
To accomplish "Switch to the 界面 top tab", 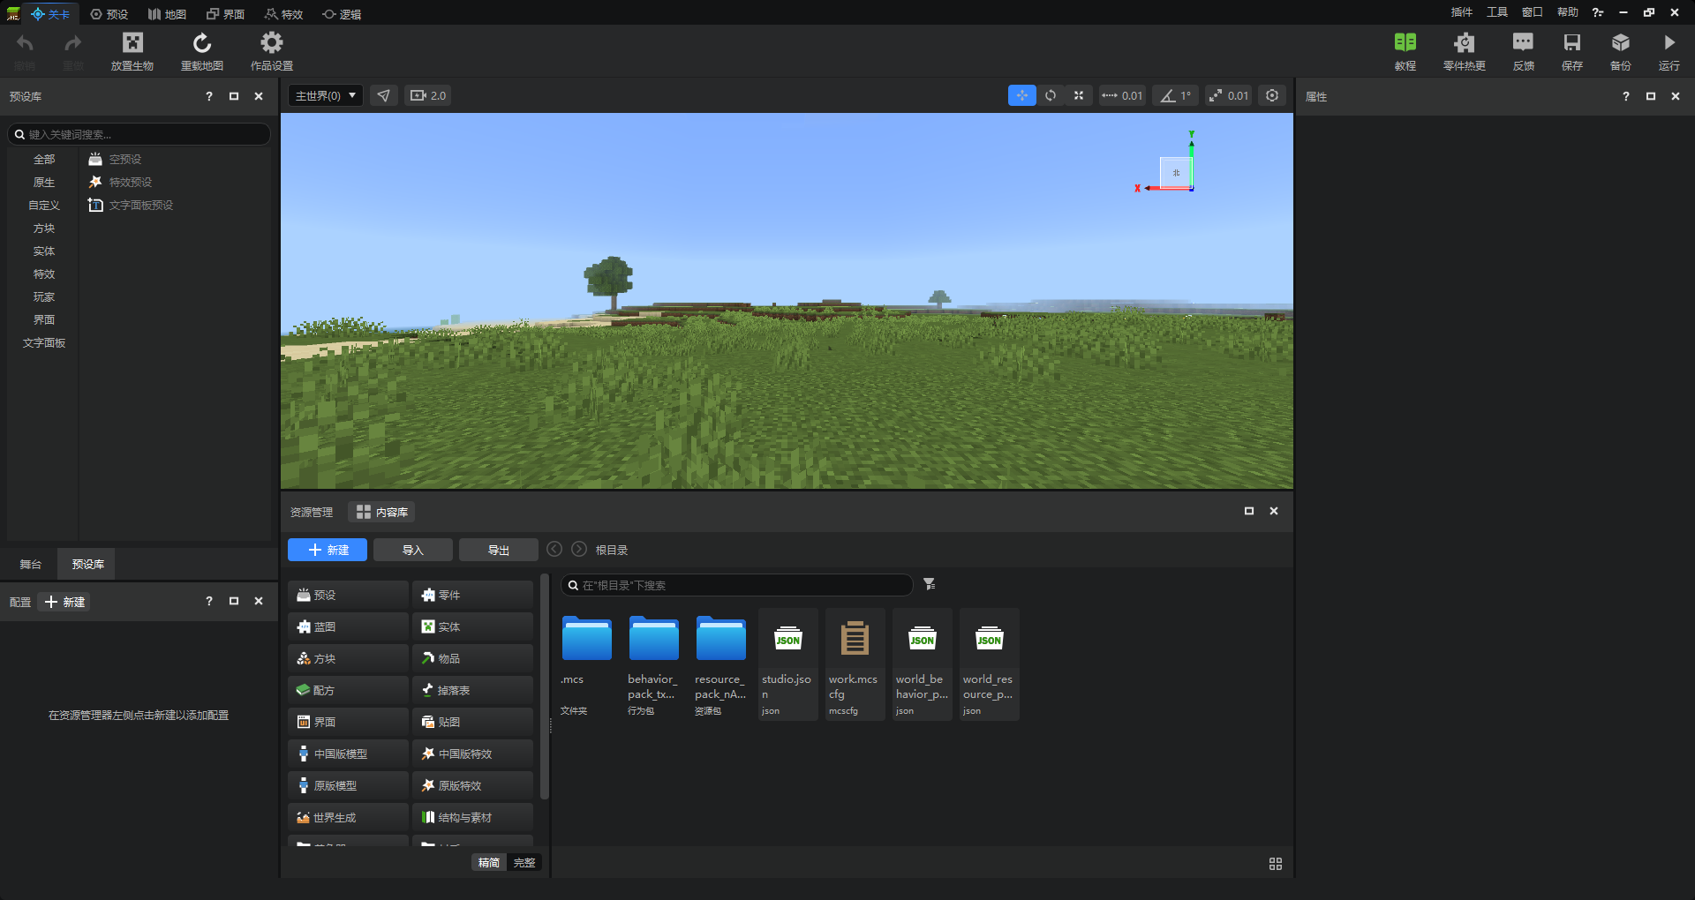I will (x=225, y=13).
